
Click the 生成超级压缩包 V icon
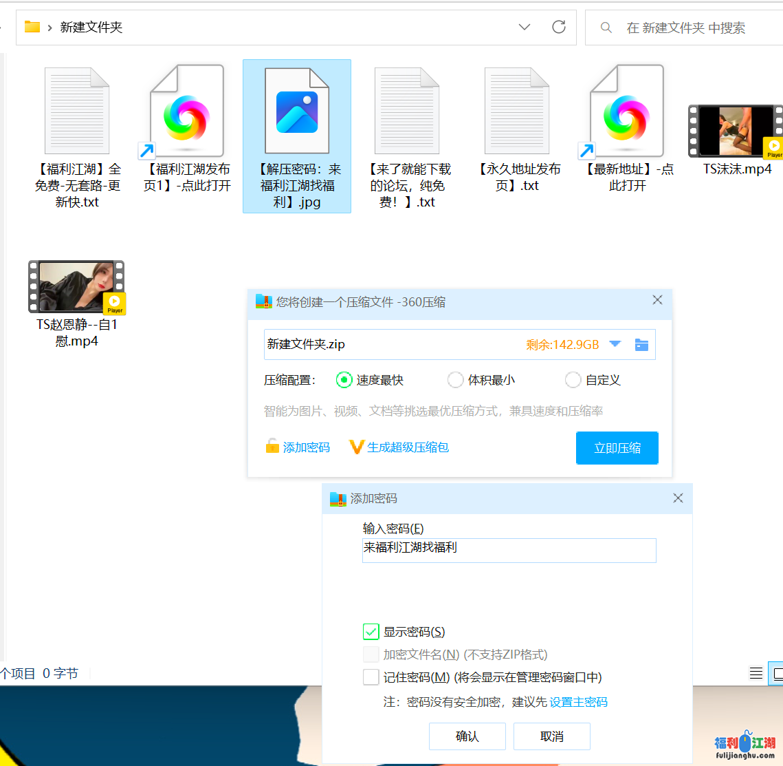coord(356,447)
